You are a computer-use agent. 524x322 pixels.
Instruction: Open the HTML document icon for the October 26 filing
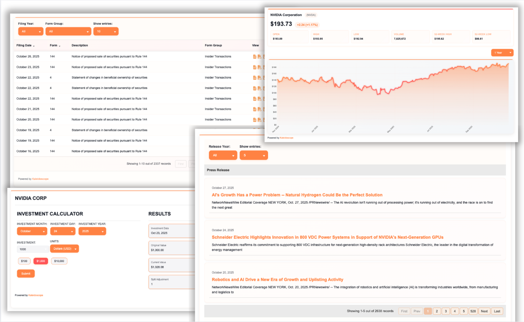click(x=255, y=56)
